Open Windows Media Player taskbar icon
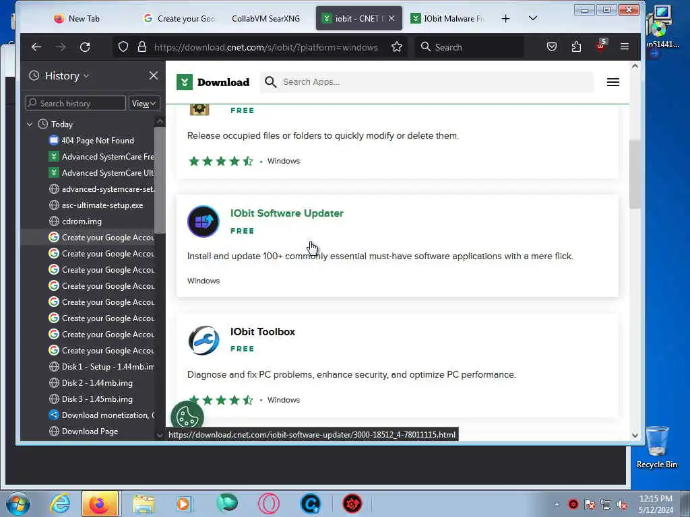 point(183,504)
